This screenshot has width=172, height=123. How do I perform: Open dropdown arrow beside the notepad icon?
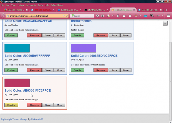(x=113, y=16)
